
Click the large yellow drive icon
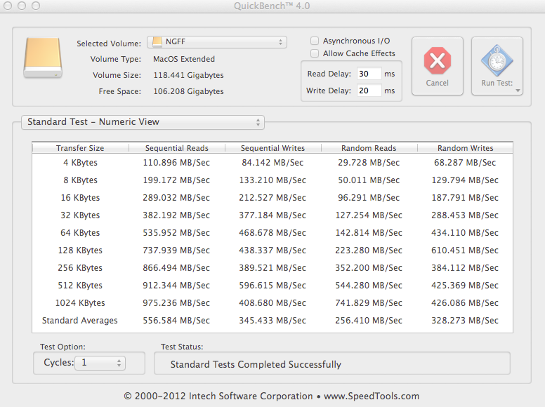(43, 58)
